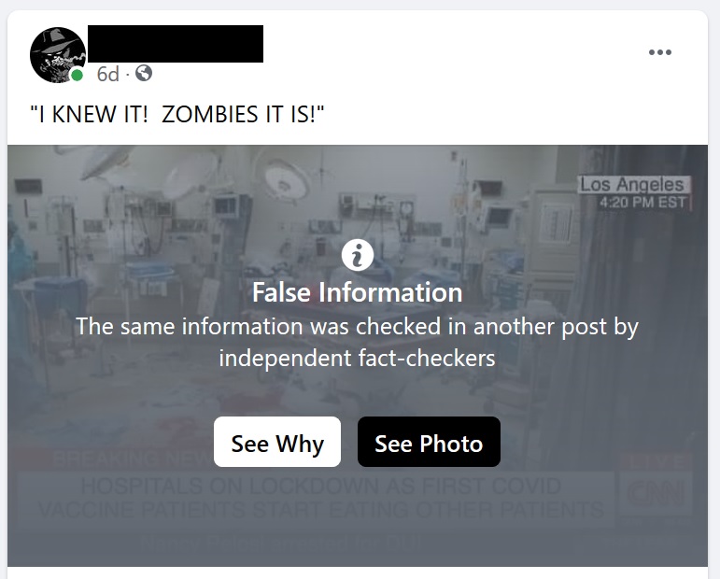This screenshot has height=579, width=720.
Task: Click the globe public audience icon
Action: click(x=144, y=73)
